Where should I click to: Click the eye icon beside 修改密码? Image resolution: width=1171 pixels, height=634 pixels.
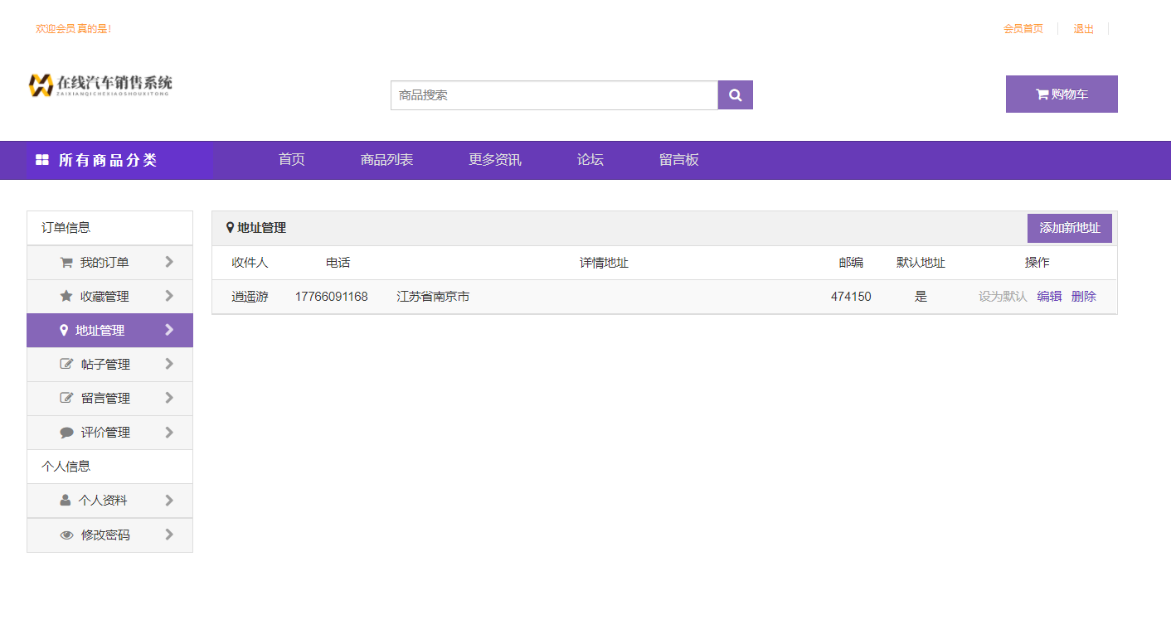(66, 535)
